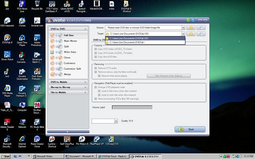255x159 pixels.
Task: Open the iTunes desktop shortcut
Action: coord(22,22)
